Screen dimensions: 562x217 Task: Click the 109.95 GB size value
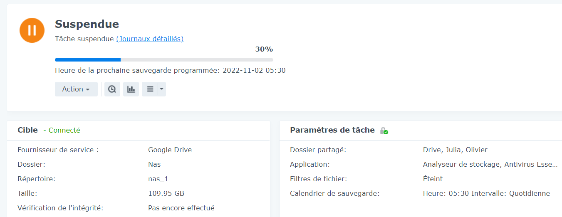(x=166, y=193)
